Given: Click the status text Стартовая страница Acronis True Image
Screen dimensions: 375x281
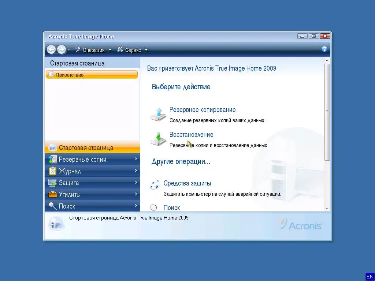Looking at the screenshot, I should point(129,218).
